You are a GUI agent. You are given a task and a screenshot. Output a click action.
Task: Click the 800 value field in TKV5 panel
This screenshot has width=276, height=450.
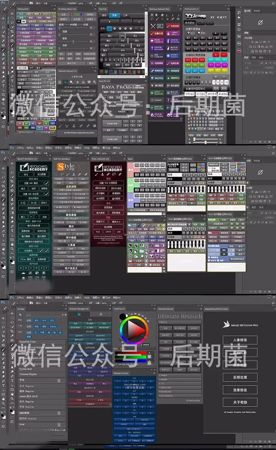[223, 250]
